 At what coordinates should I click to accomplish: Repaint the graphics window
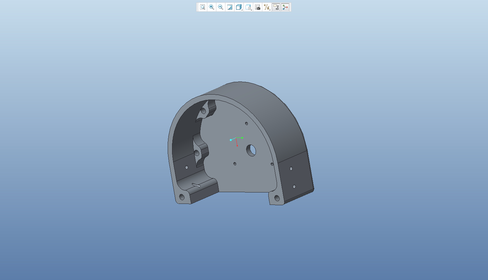pyautogui.click(x=230, y=7)
